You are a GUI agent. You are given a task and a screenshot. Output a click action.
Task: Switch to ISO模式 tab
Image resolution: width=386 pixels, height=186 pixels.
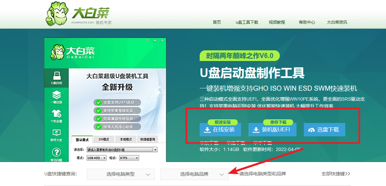click(x=104, y=139)
